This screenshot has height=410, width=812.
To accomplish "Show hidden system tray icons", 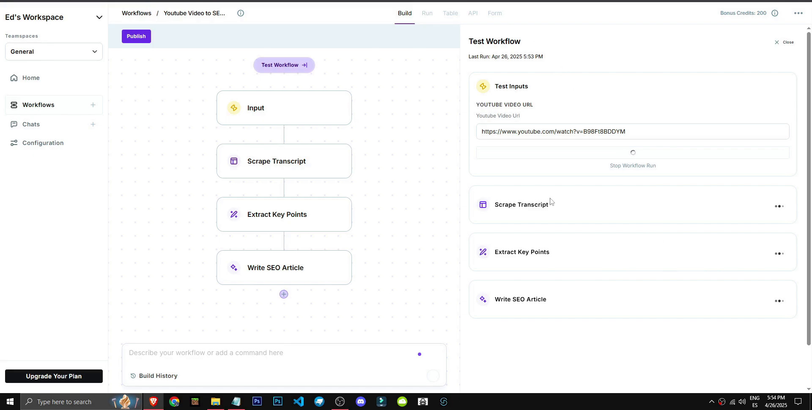I will [711, 402].
